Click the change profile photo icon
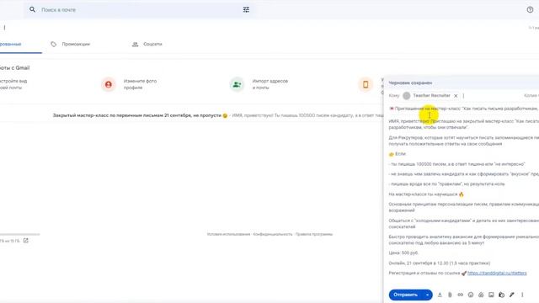539x303 pixels. 109,84
